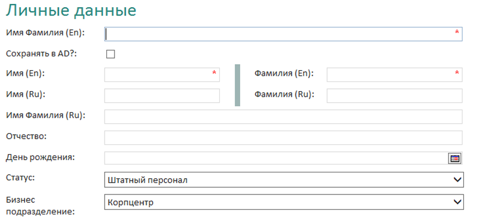The height and width of the screenshot is (221, 498).
Task: Click into the Имя (En) field
Action: click(162, 75)
